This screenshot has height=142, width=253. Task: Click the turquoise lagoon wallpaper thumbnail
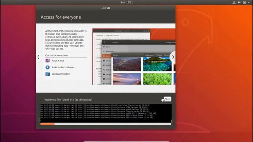coord(157,64)
